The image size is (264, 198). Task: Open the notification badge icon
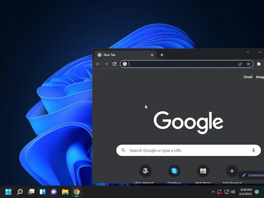[257, 192]
